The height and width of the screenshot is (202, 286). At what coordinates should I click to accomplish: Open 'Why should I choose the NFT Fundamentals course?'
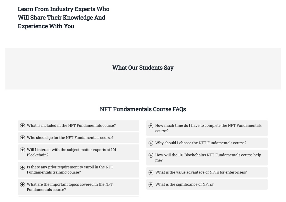[207, 143]
